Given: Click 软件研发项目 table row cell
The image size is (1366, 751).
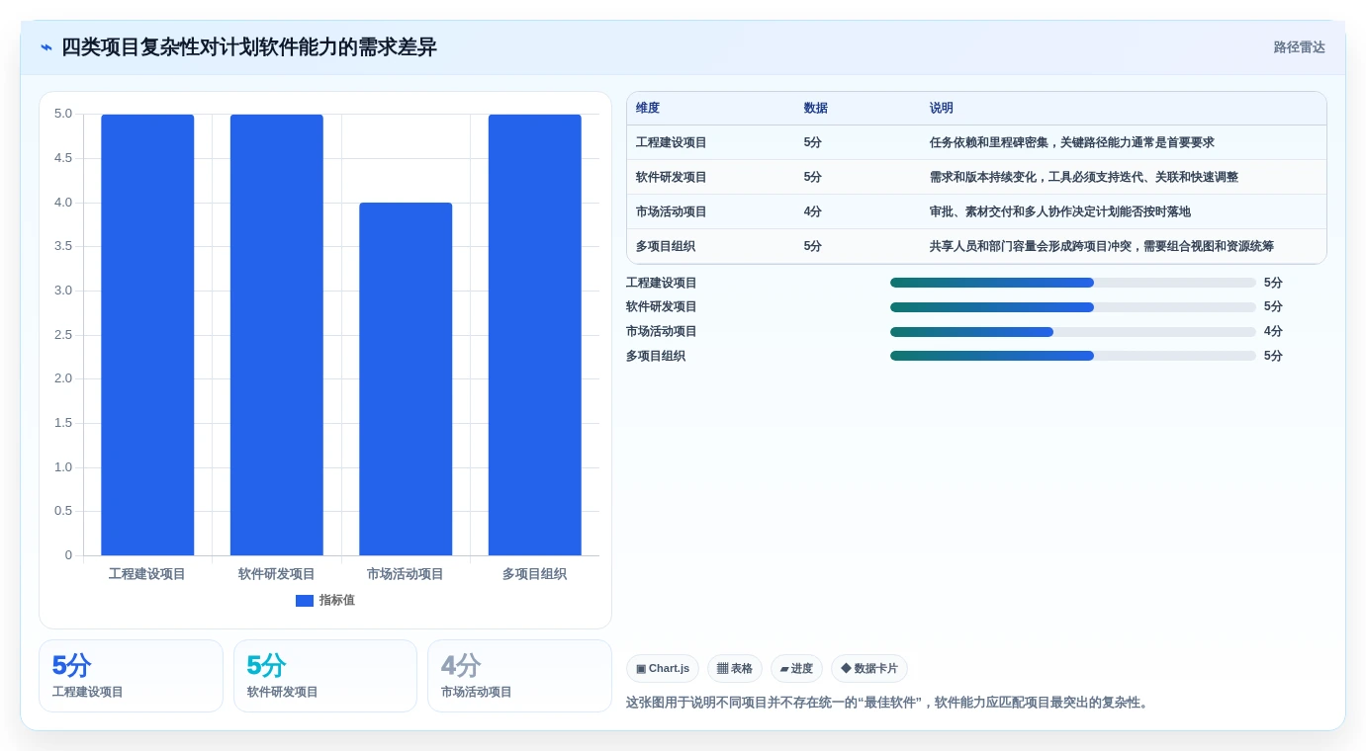Looking at the screenshot, I should [x=672, y=178].
